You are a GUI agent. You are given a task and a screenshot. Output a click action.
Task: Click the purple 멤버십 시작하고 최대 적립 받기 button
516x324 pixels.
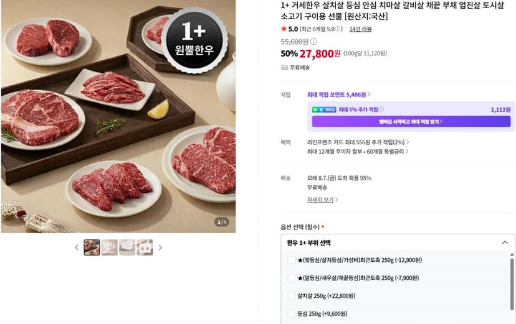[411, 121]
